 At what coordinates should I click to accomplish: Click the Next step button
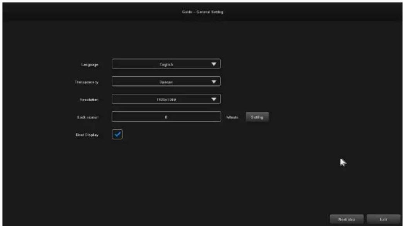point(347,219)
